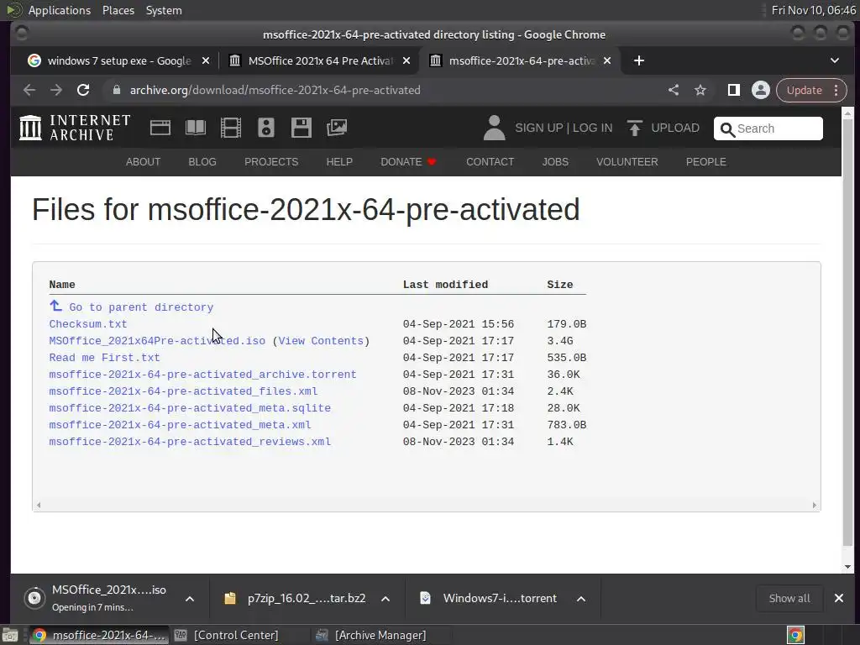The image size is (860, 645).
Task: Click the magnifier icon in Search box
Action: [x=727, y=129]
